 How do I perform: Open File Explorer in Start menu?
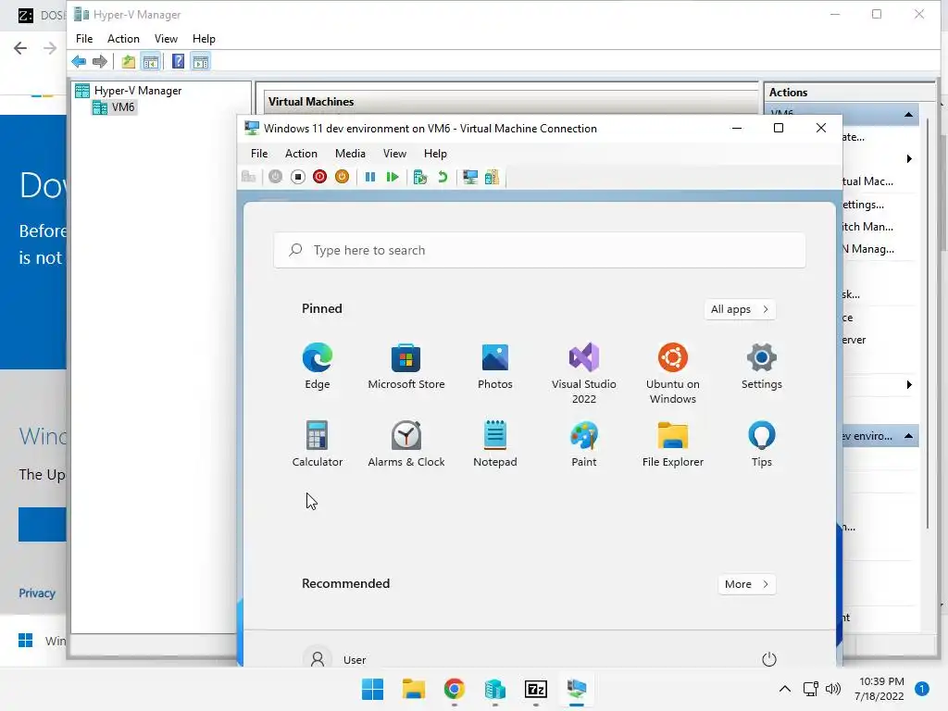[673, 443]
